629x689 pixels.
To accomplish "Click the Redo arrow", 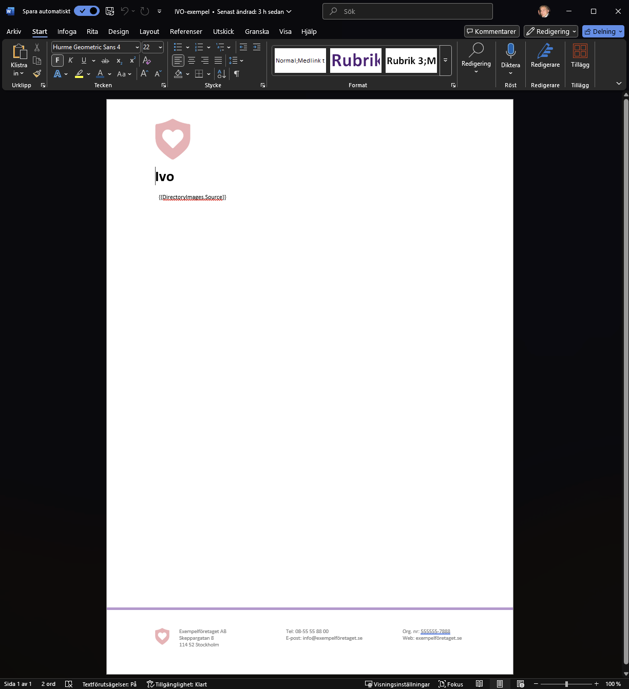I will click(x=145, y=11).
